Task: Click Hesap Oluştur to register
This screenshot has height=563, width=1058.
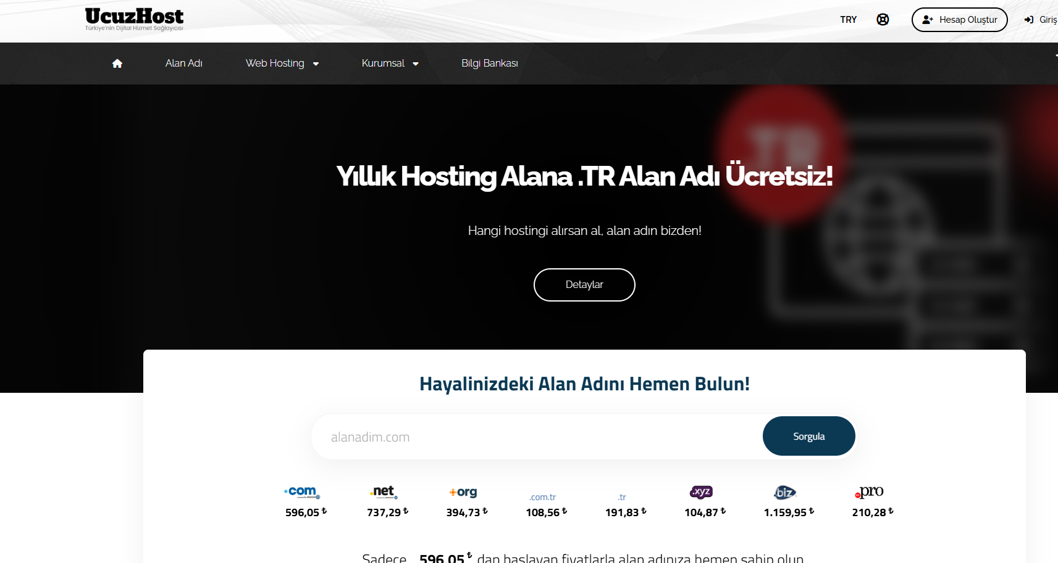Action: click(x=959, y=19)
